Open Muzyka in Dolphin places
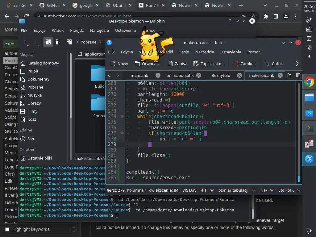The image size is (316, 237). 31,95
